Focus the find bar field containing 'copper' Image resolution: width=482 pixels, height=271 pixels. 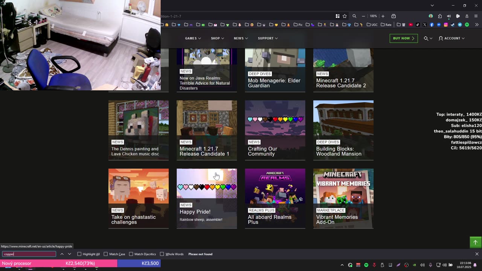tap(29, 254)
